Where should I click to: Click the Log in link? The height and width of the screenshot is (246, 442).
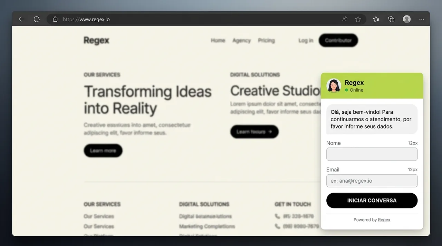306,40
